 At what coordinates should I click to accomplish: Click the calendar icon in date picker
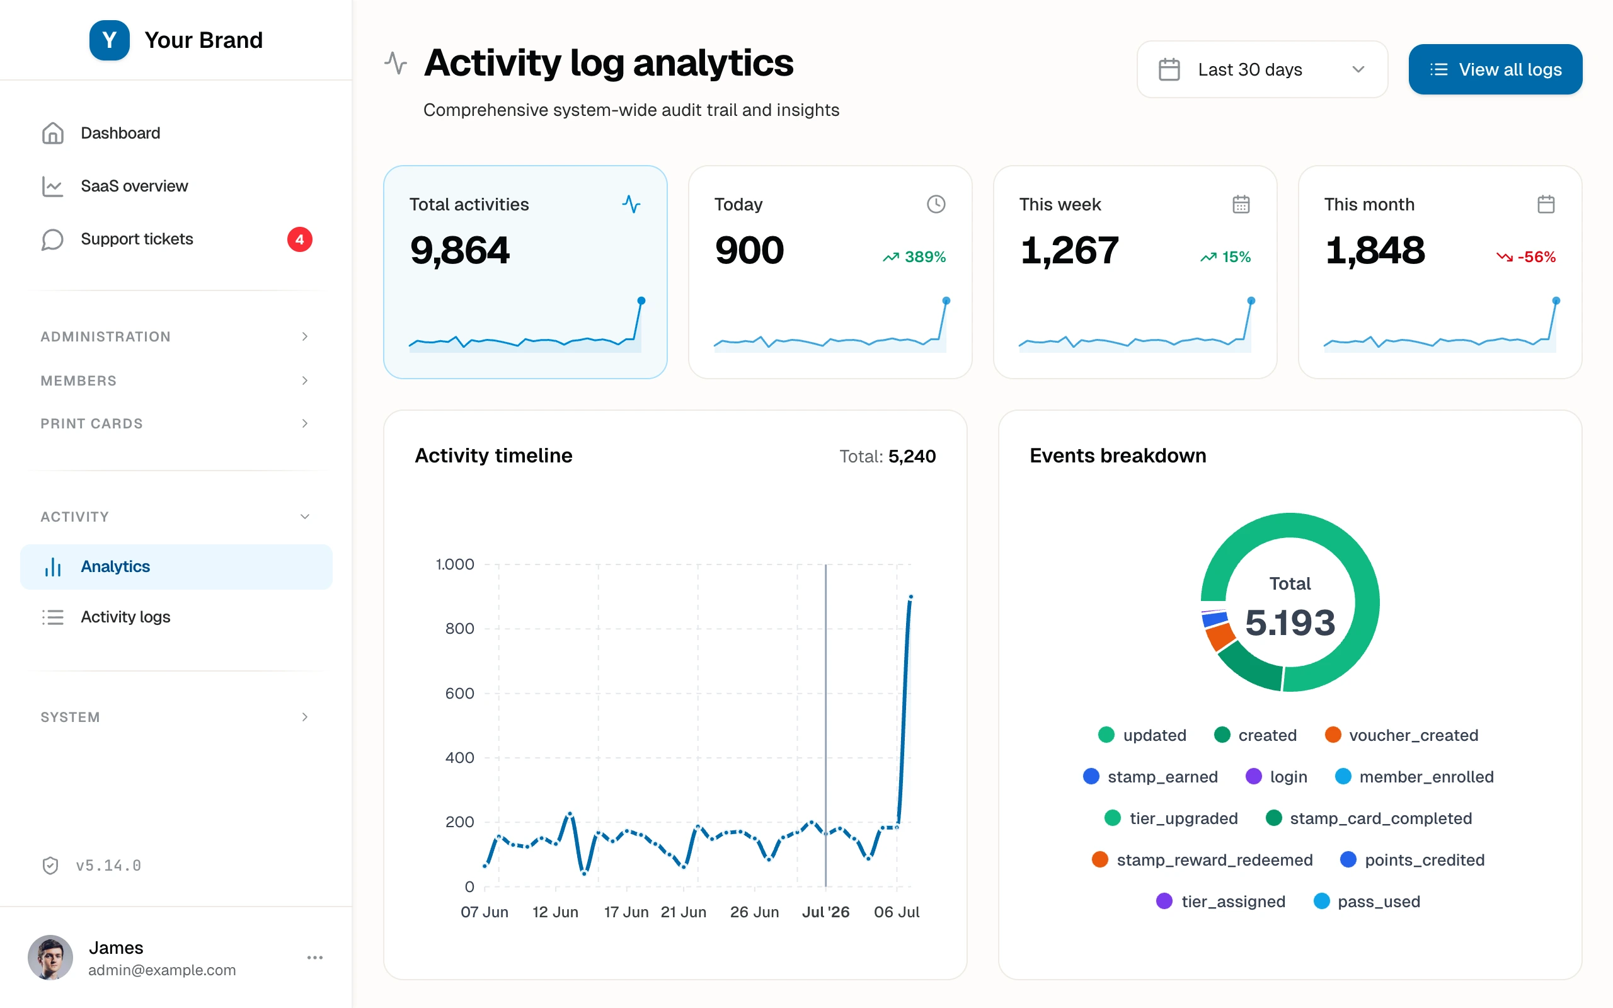coord(1169,69)
